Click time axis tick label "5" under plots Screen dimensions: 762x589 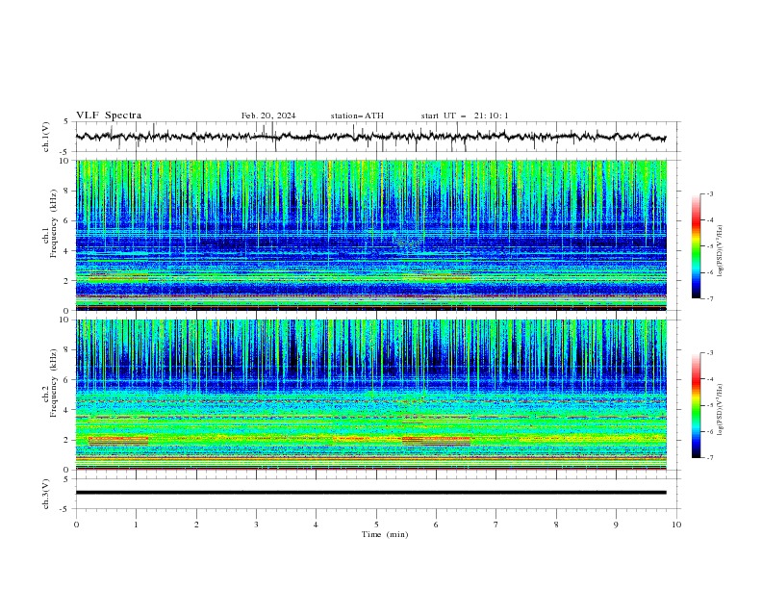(376, 525)
